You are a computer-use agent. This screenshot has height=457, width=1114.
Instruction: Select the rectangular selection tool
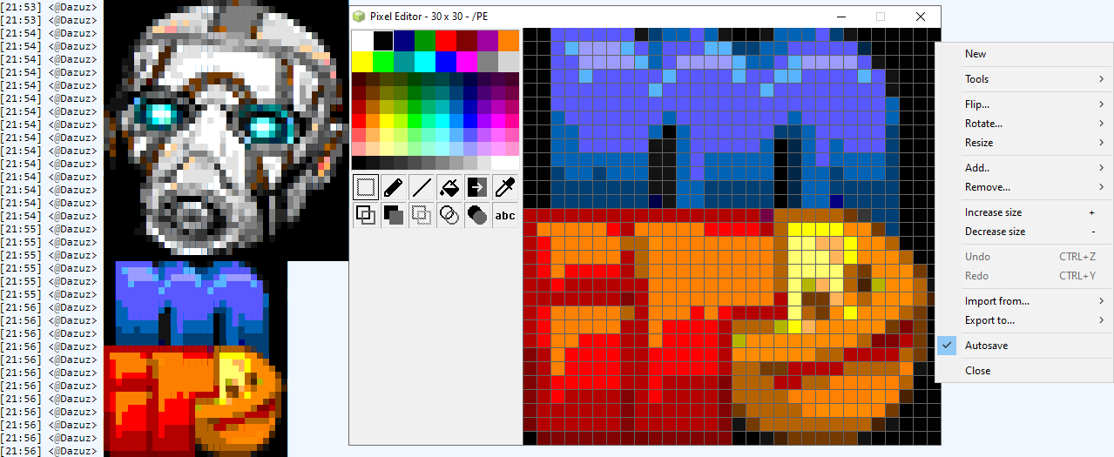pos(366,187)
